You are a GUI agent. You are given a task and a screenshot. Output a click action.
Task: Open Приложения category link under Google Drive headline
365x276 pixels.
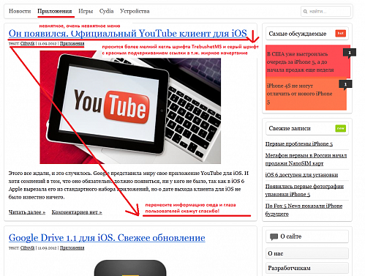pyautogui.click(x=72, y=248)
